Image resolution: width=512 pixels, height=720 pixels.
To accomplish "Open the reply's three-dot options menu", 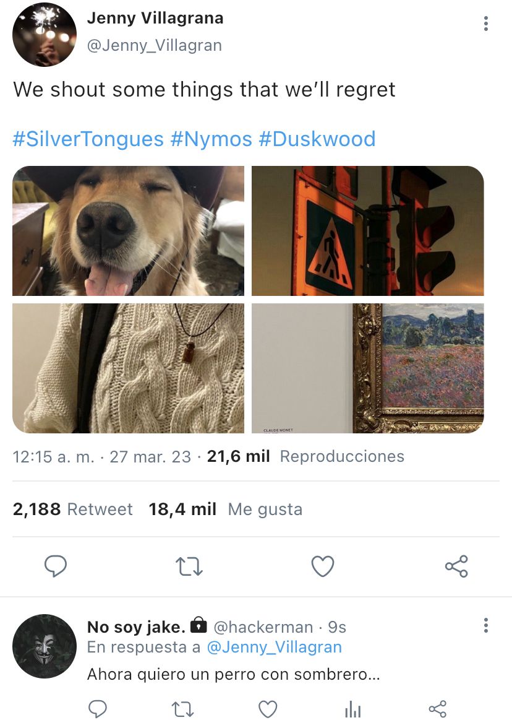I will point(486,625).
